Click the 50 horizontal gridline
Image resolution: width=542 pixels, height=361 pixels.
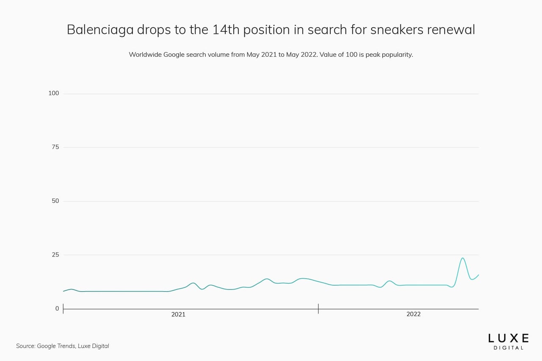(271, 201)
